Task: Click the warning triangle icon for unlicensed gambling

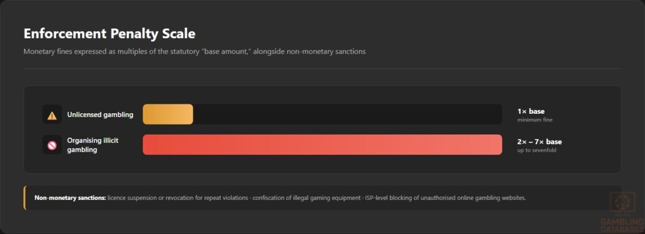Action: 52,114
